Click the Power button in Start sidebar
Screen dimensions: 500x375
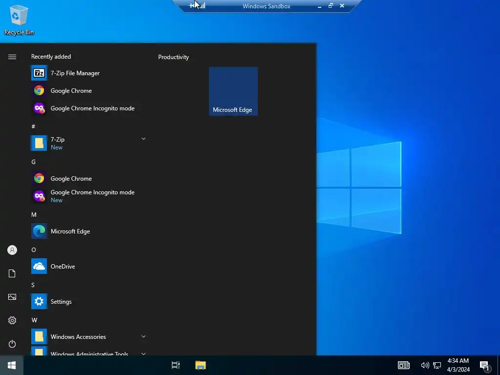(12, 344)
